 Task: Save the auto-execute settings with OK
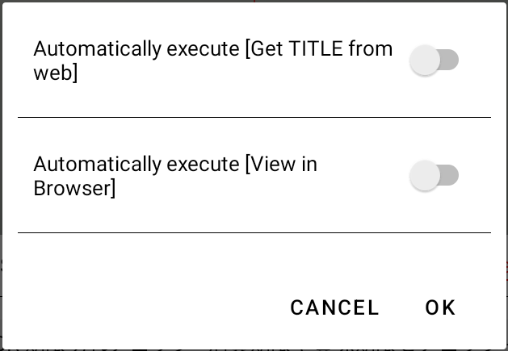point(441,307)
